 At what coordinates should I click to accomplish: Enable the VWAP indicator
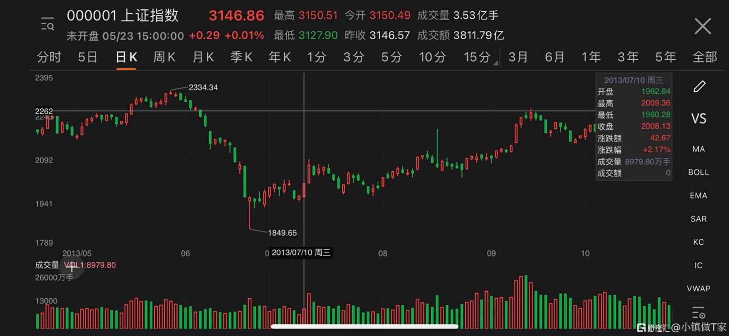click(699, 289)
